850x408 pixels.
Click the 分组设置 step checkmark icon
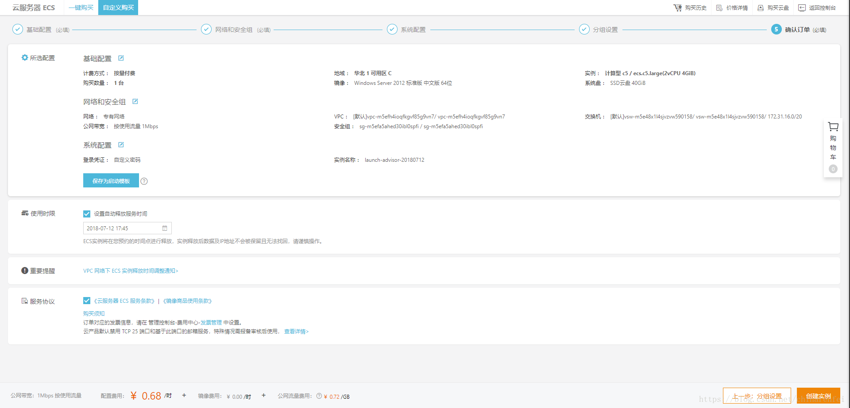pyautogui.click(x=584, y=29)
